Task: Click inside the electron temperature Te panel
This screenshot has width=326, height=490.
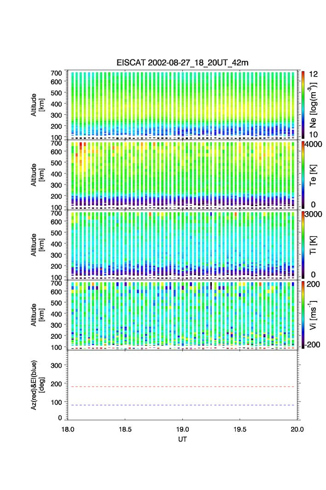Action: [183, 174]
